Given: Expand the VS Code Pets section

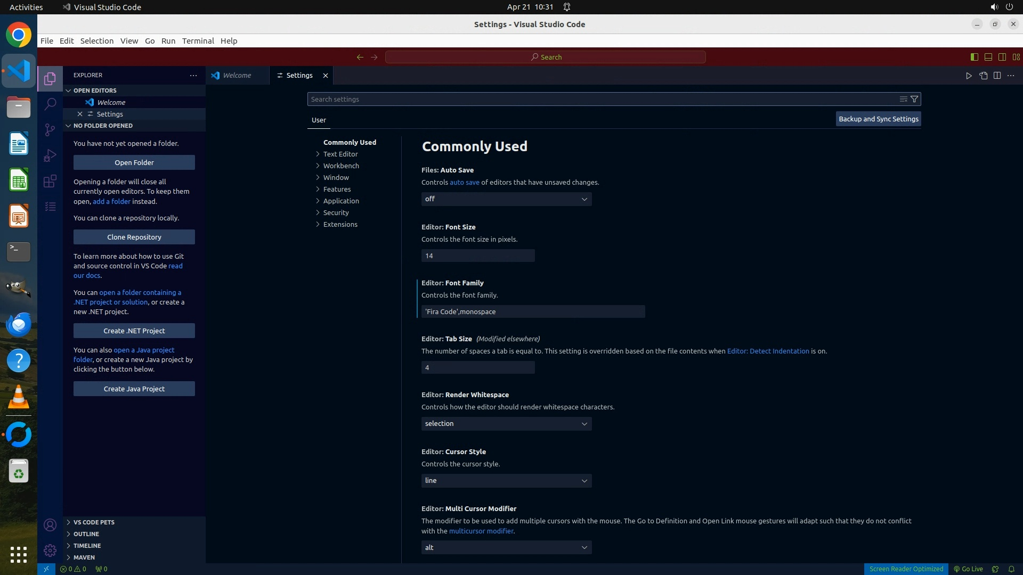Looking at the screenshot, I should click(x=94, y=522).
